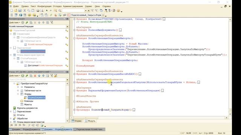Screen dimensions: 241x135
Task: Open the Конфигурация menu
Action: pyautogui.click(x=44, y=6)
